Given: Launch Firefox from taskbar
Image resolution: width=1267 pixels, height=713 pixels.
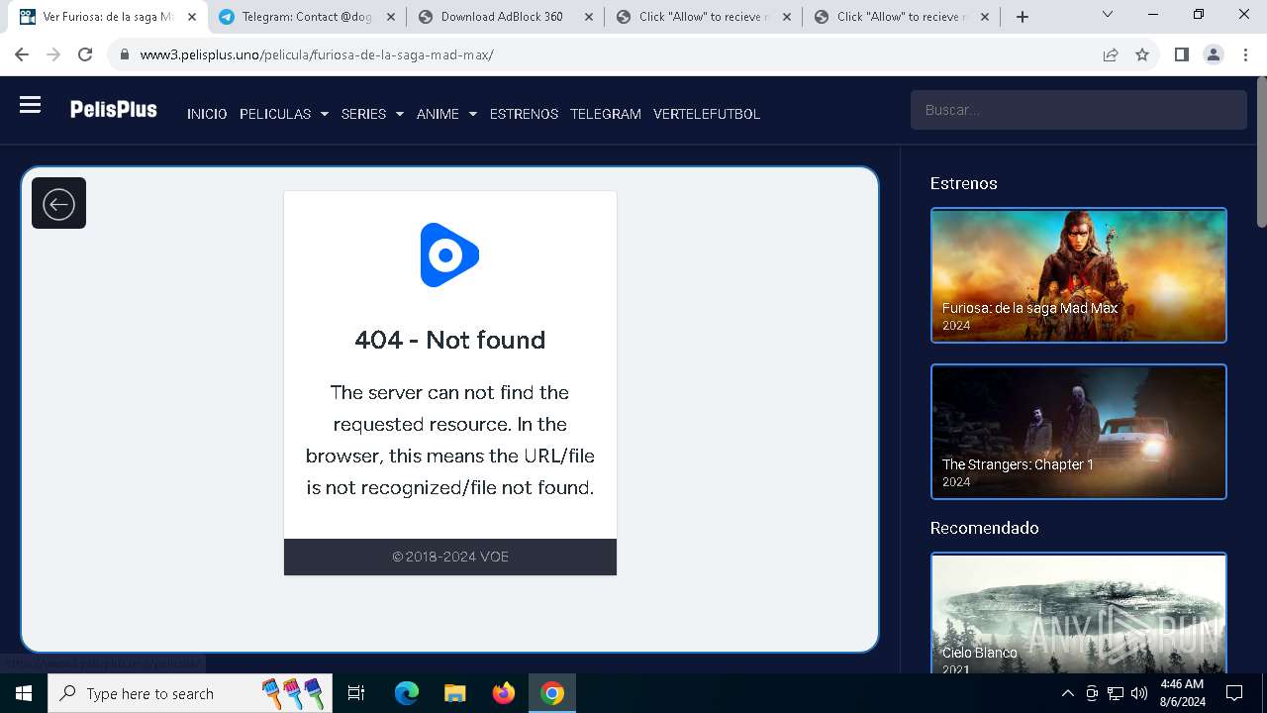Looking at the screenshot, I should 504,693.
